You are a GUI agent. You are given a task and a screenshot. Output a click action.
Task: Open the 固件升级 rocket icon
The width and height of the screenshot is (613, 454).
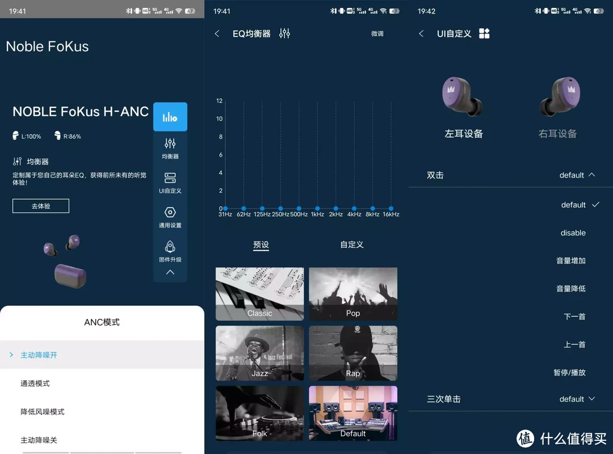170,251
